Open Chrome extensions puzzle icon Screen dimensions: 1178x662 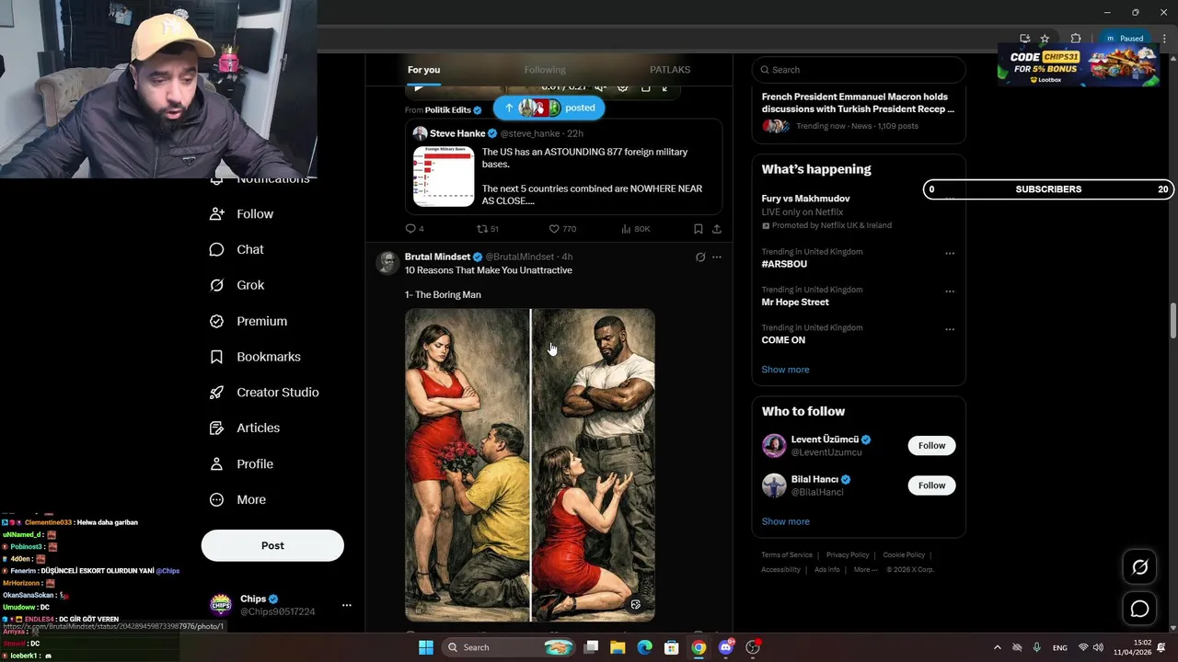click(1075, 39)
